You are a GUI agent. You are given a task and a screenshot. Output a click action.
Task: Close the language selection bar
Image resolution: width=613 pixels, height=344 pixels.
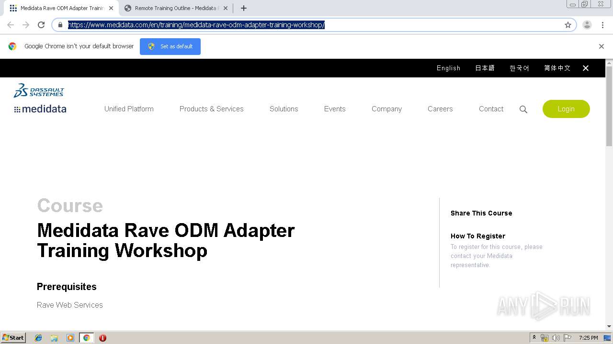click(x=586, y=68)
